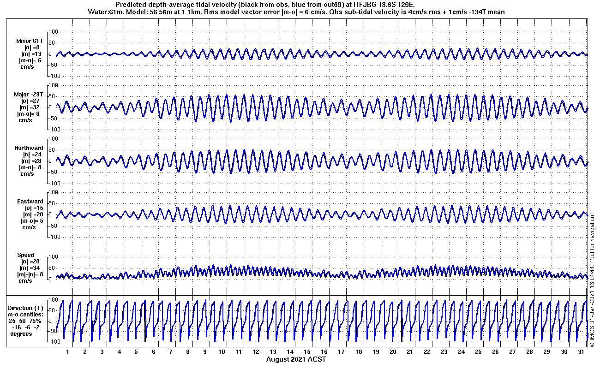The image size is (600, 369).
Task: Click day '28' on the x-axis
Action: [x=529, y=352]
